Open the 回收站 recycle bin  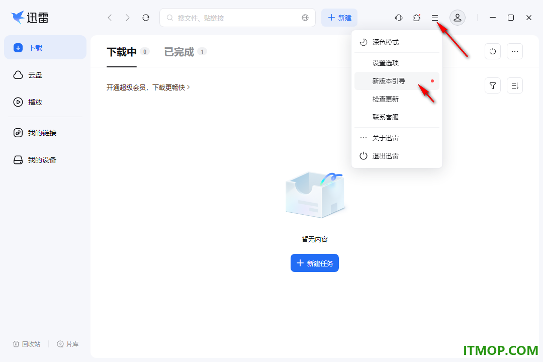click(x=27, y=344)
